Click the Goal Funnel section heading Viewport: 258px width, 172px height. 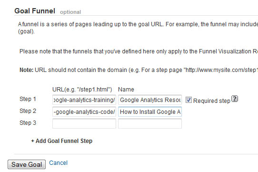click(x=35, y=11)
